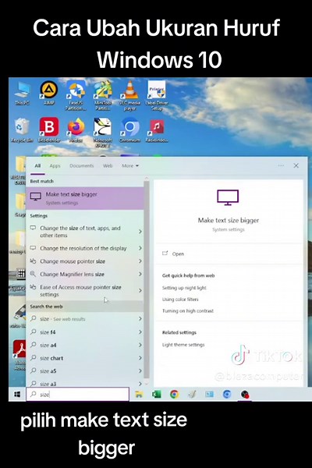Expand arrow for Change mouse pointer size
The height and width of the screenshot is (468, 312).
click(x=140, y=261)
